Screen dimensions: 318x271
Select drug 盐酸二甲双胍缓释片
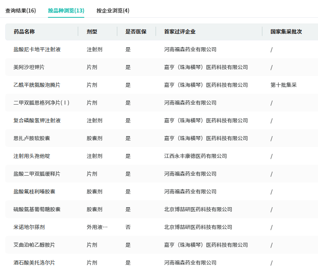37,174
